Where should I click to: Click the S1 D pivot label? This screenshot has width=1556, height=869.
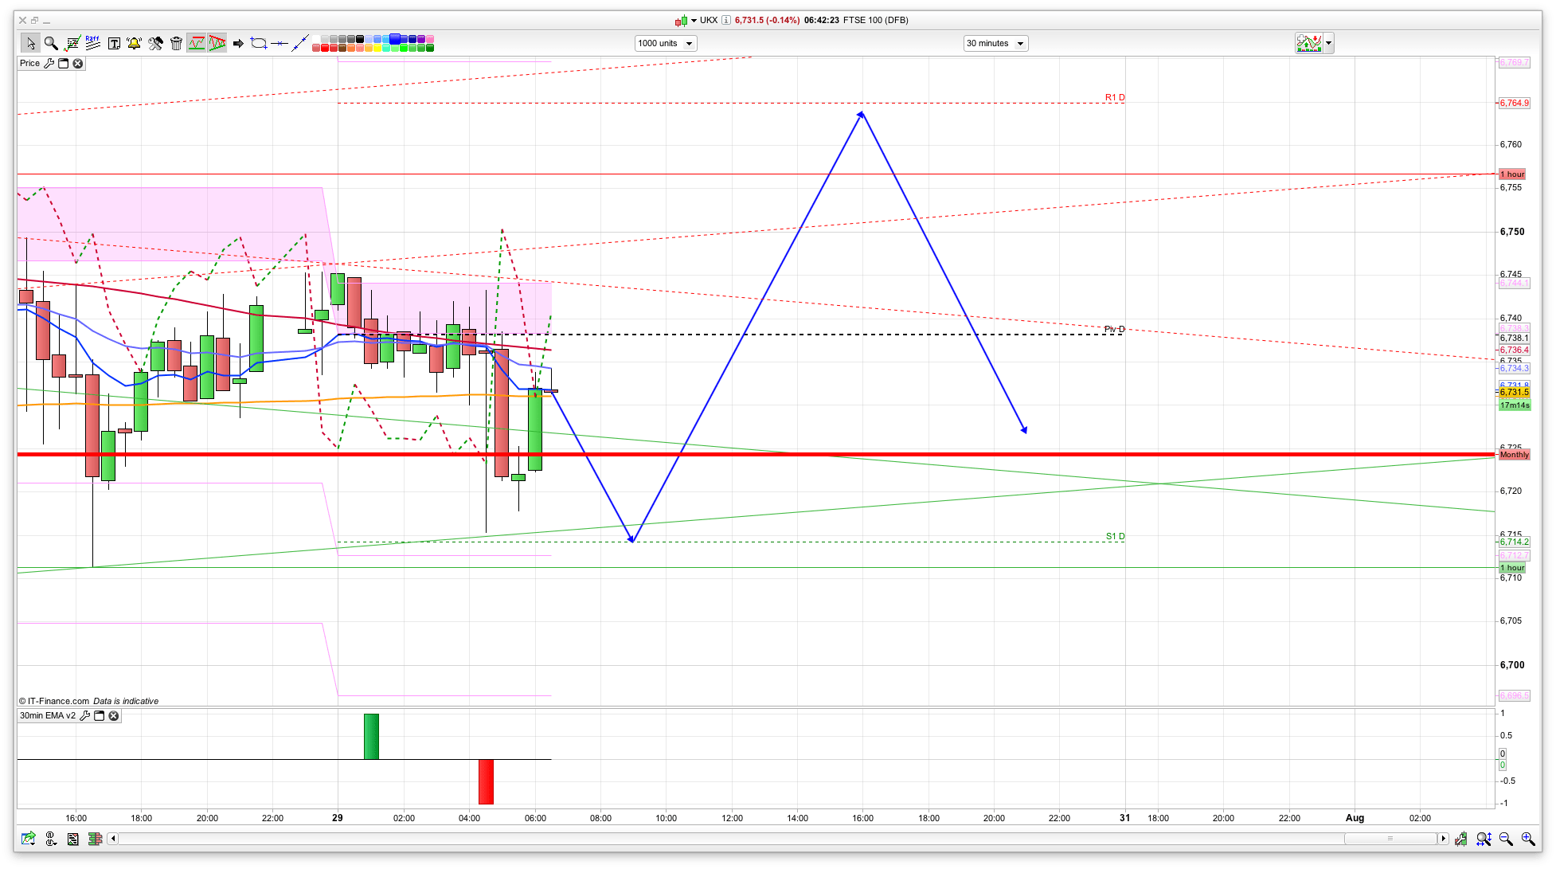(x=1115, y=536)
